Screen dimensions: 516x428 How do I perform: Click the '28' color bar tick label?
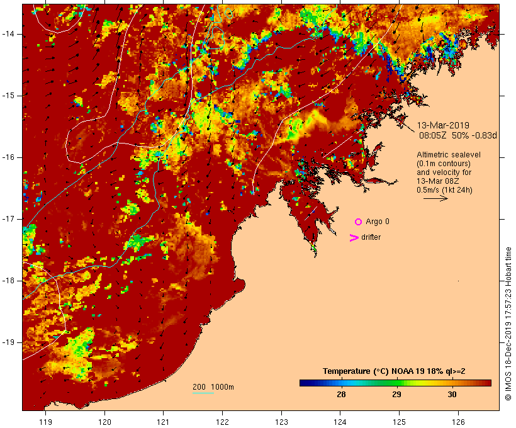(x=341, y=395)
